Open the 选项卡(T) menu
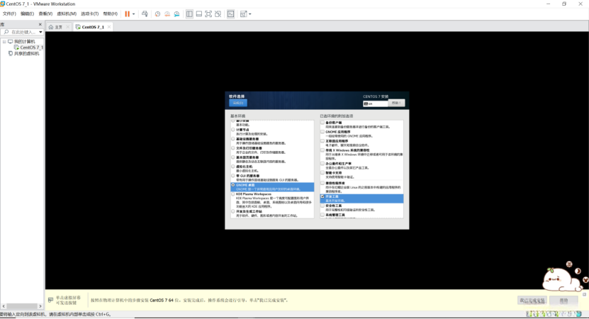Image resolution: width=589 pixels, height=319 pixels. (90, 14)
